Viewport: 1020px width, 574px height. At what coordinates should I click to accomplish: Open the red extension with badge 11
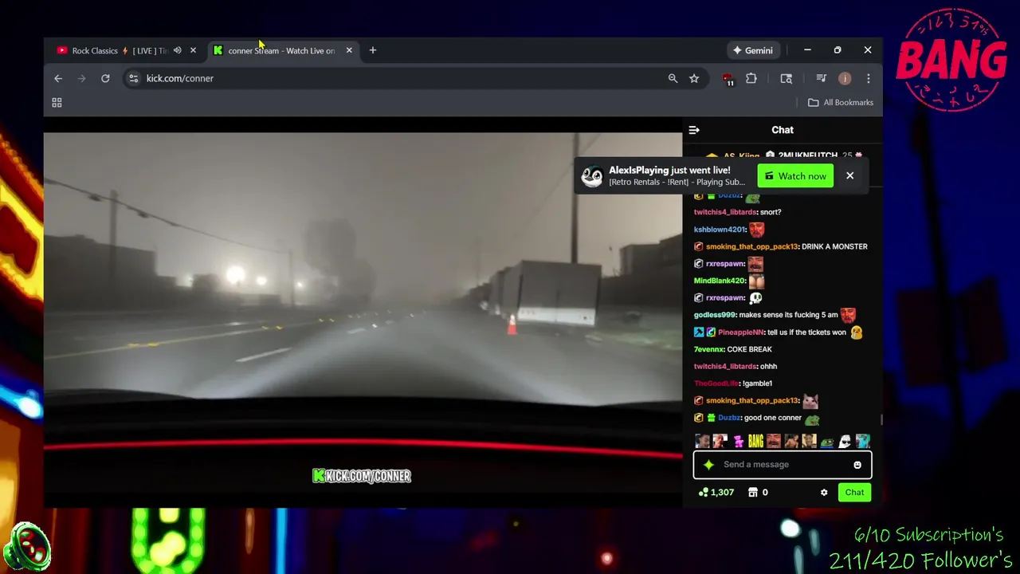(728, 79)
